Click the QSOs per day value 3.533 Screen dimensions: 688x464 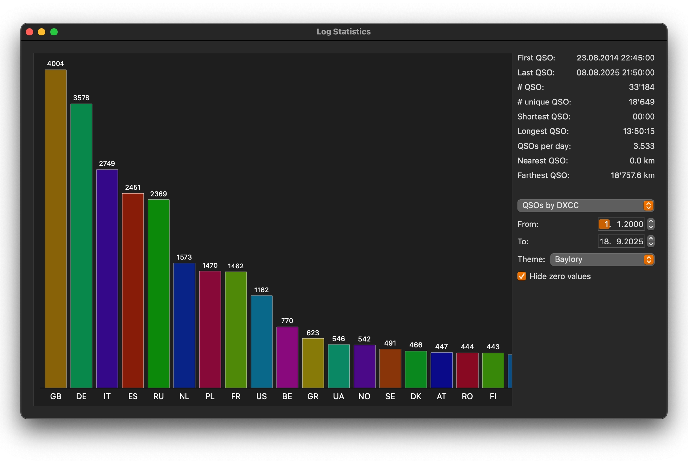click(x=644, y=146)
